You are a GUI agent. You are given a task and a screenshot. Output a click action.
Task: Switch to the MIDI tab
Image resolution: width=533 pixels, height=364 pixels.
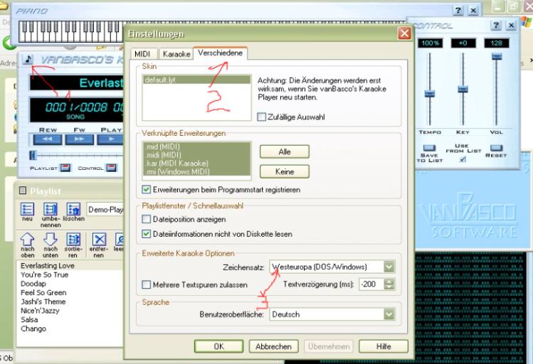[143, 54]
